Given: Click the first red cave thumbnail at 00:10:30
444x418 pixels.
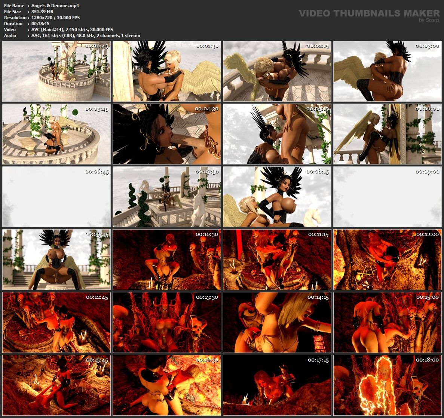Looking at the screenshot, I should click(166, 260).
